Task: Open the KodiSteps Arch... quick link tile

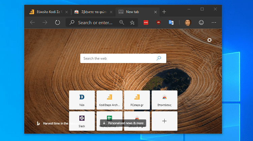Action: point(109,100)
